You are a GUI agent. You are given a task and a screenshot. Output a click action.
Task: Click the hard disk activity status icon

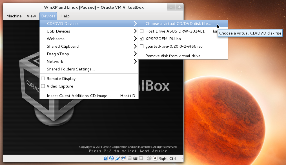tap(106, 158)
